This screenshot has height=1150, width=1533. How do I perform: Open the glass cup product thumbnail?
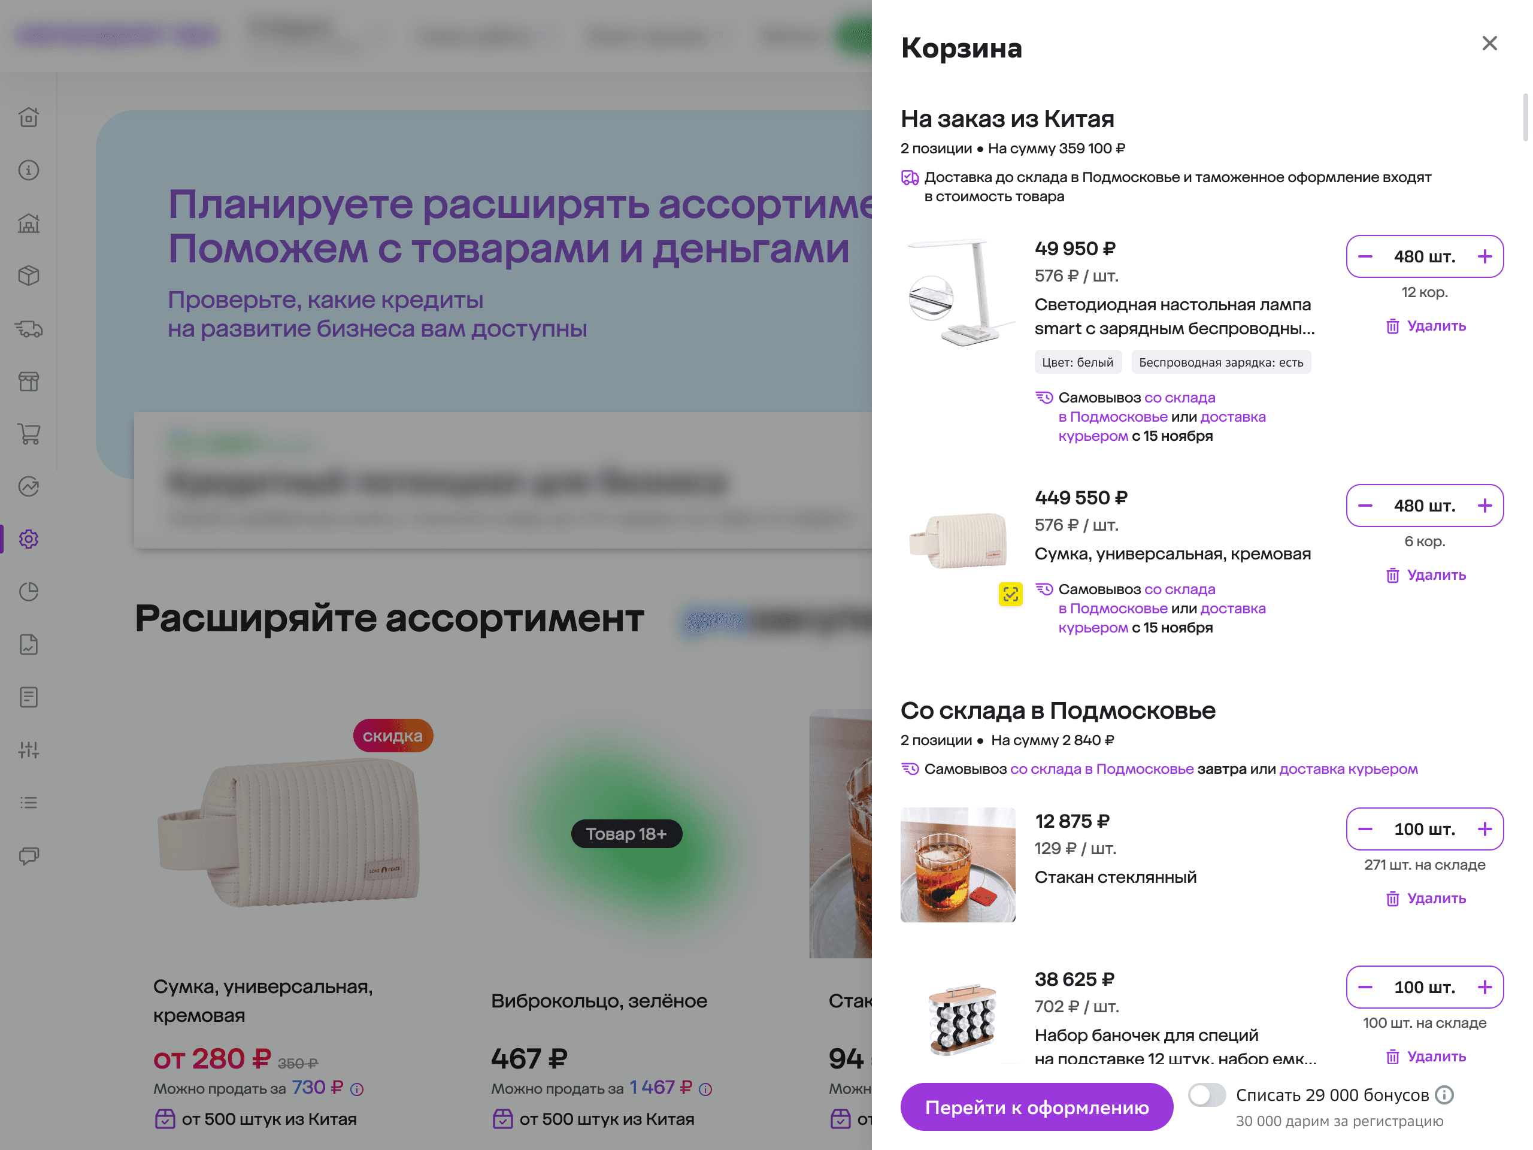point(957,864)
